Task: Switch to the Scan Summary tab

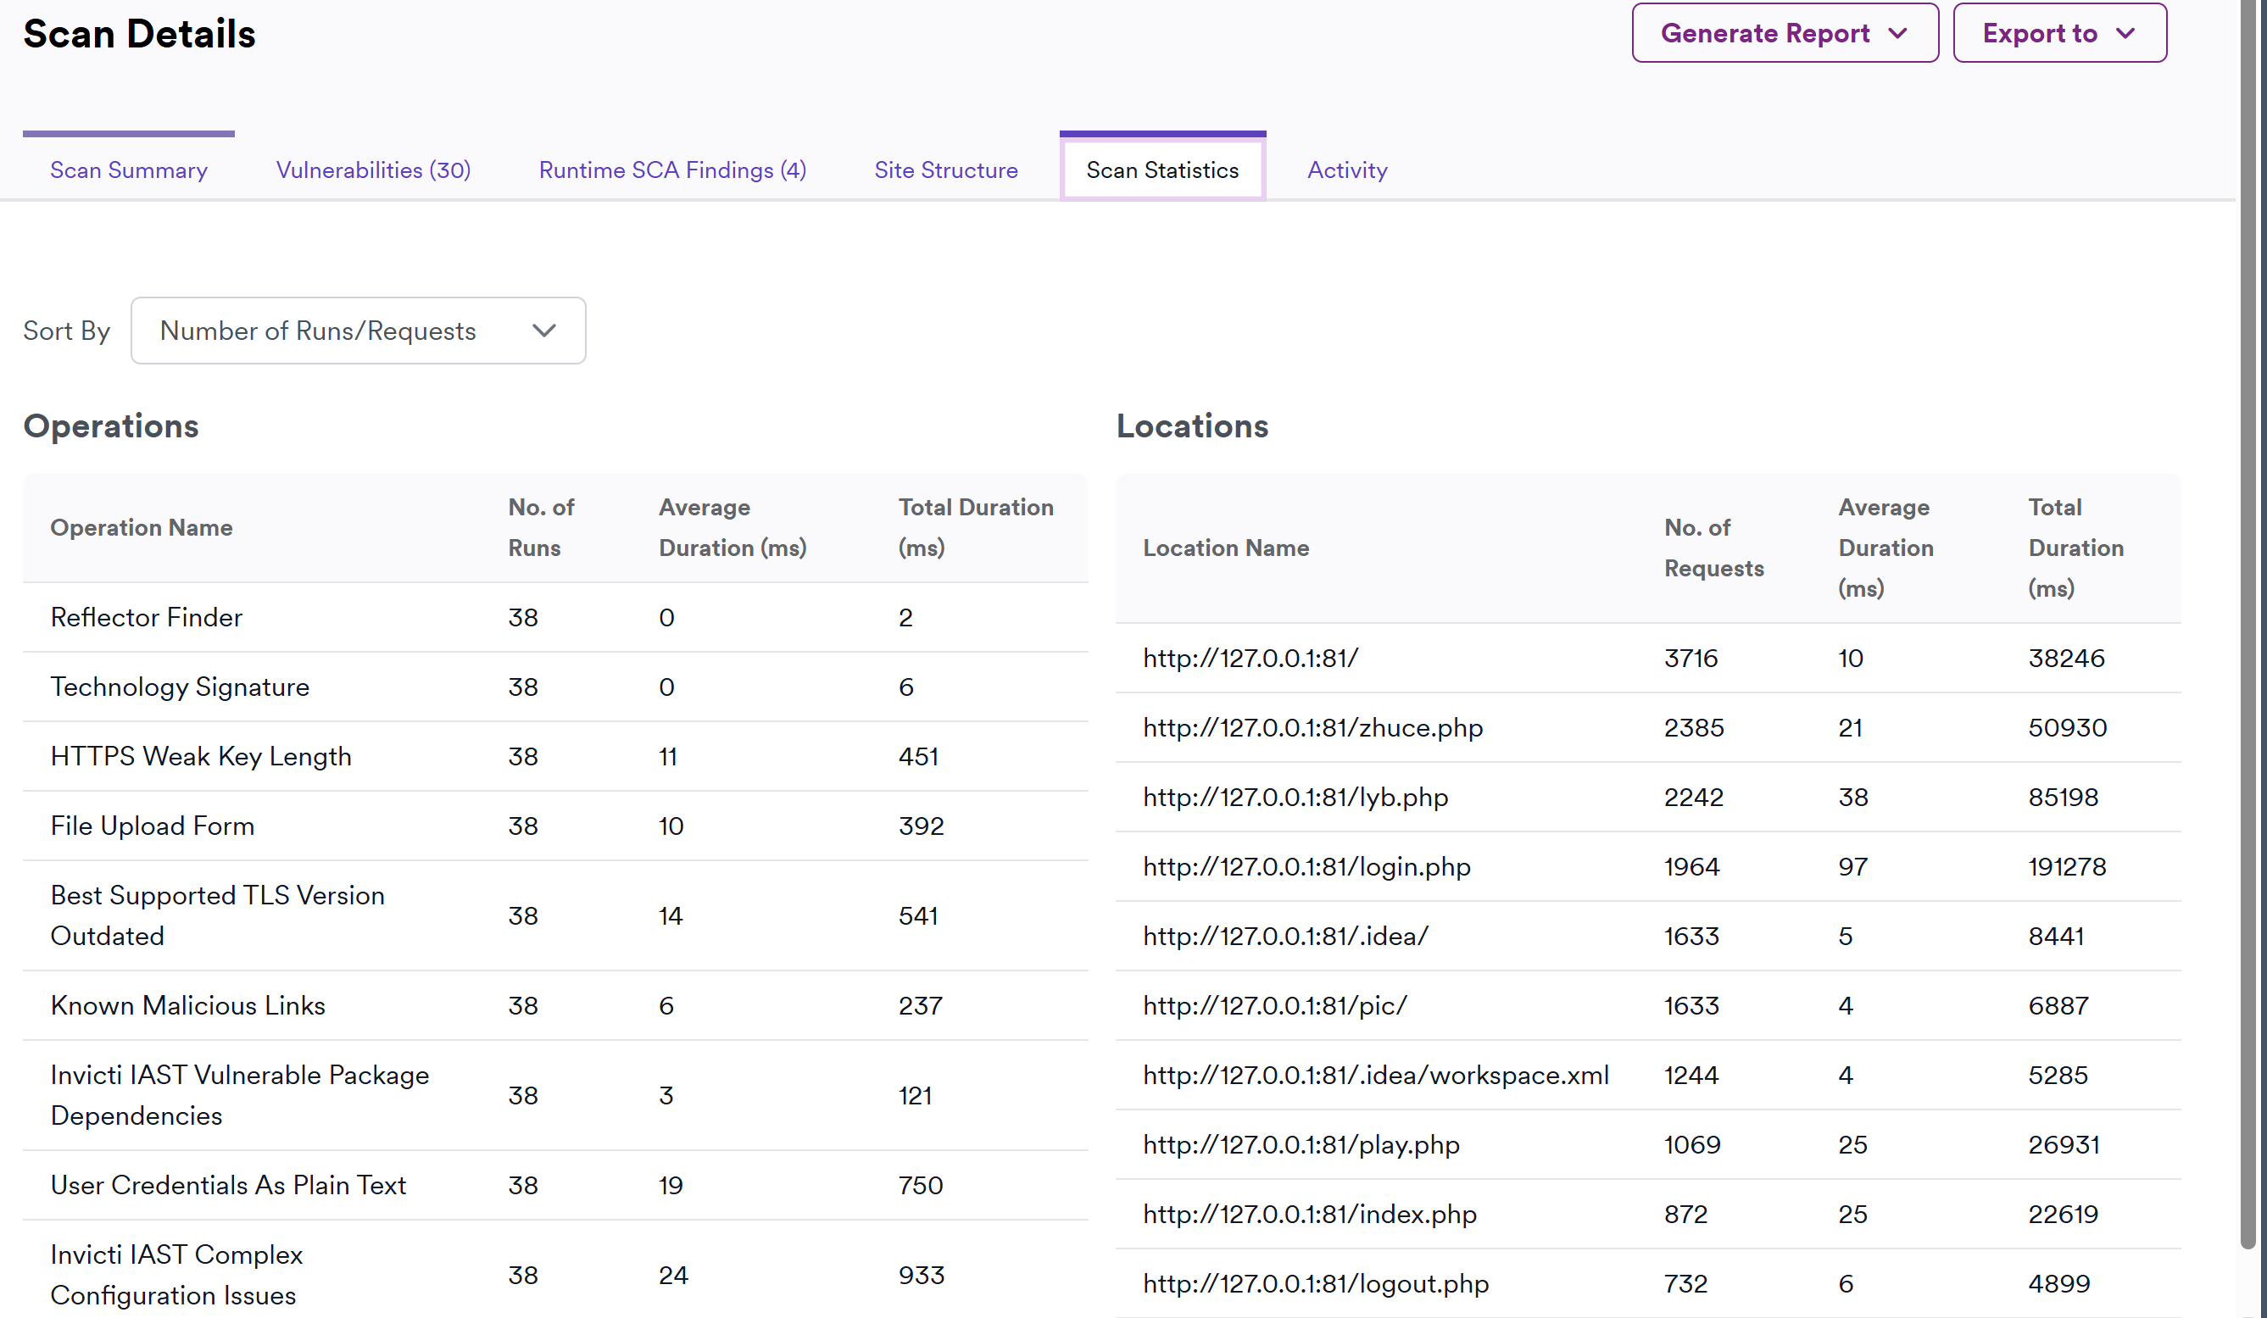Action: [129, 170]
